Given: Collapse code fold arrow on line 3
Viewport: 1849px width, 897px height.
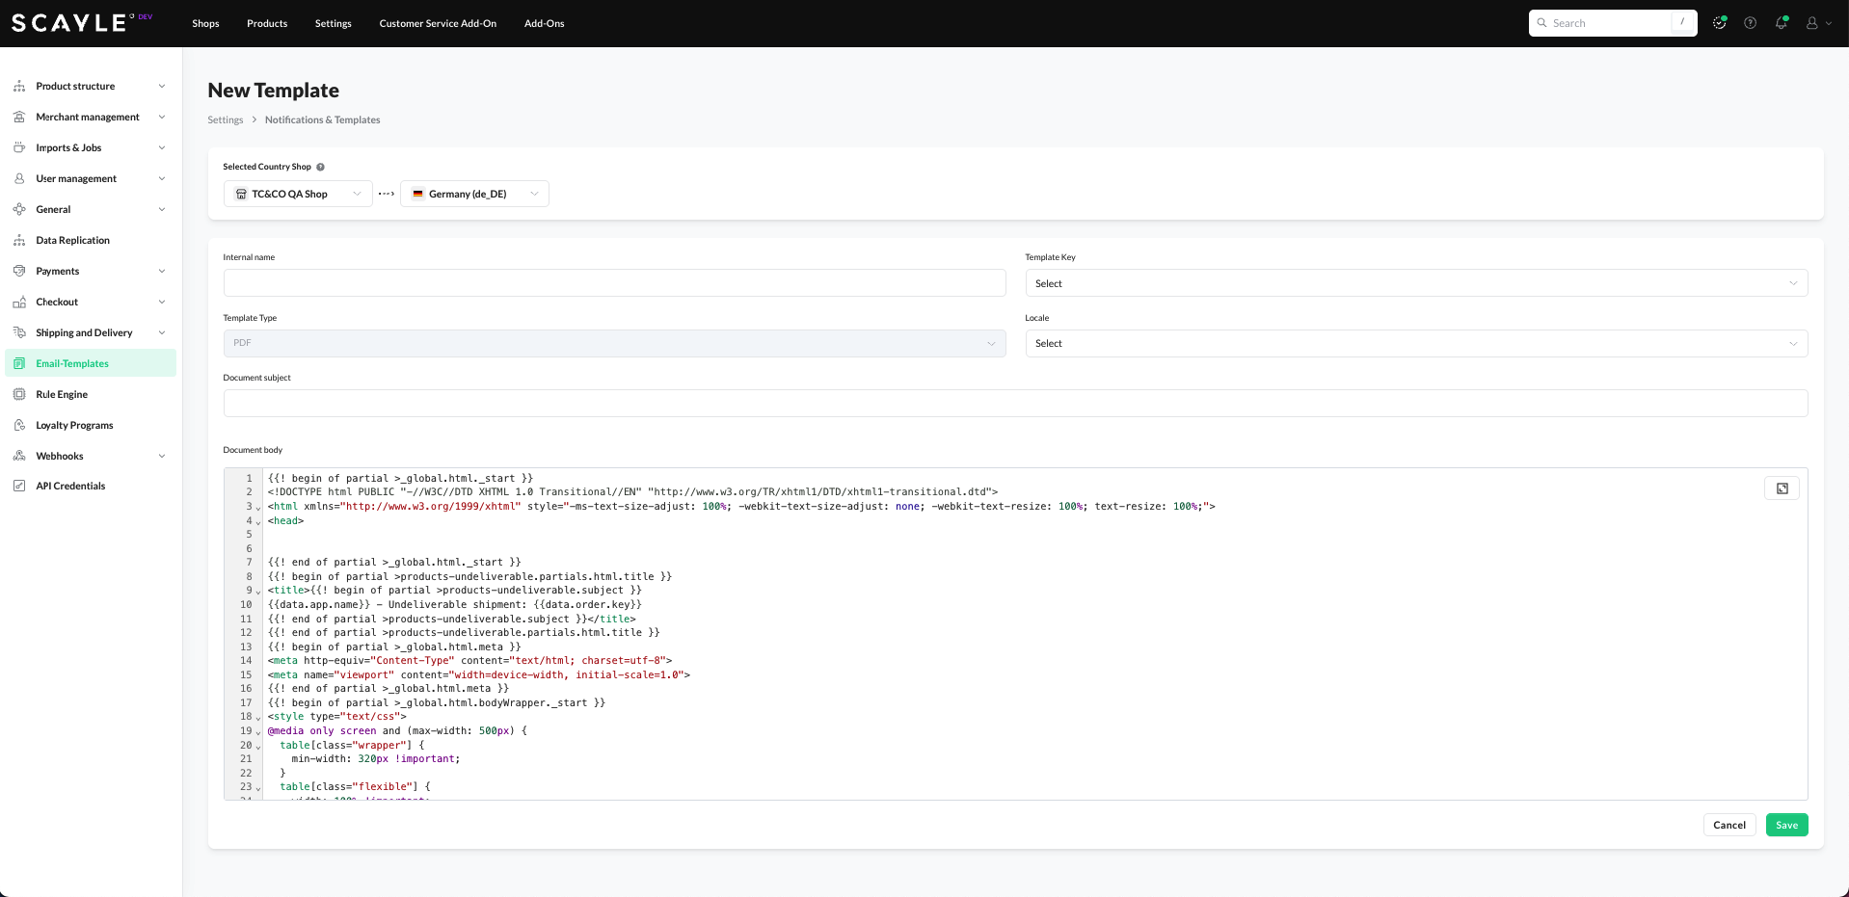Looking at the screenshot, I should [x=258, y=508].
